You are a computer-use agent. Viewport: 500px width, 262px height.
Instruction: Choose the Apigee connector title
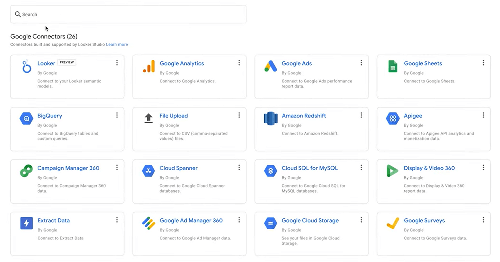(413, 116)
